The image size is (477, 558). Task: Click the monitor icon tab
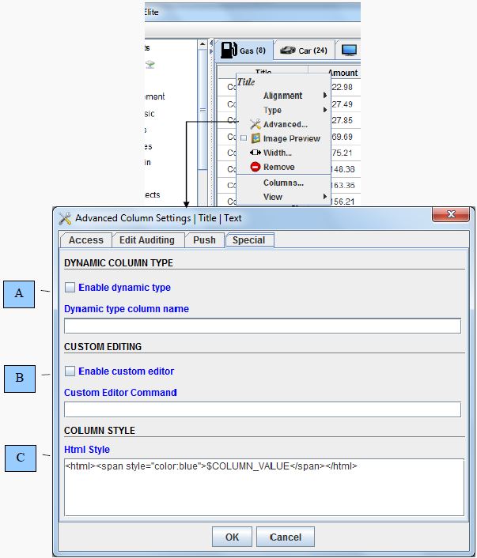click(349, 51)
